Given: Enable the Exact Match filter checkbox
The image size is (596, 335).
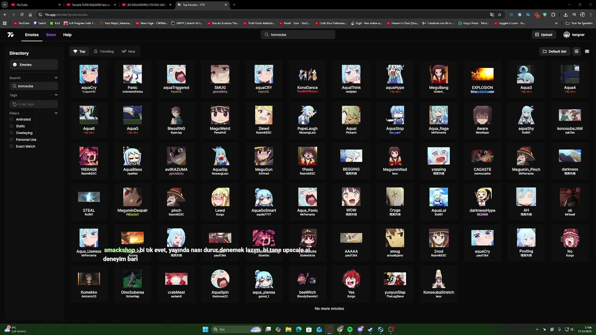Looking at the screenshot, I should click(x=12, y=147).
